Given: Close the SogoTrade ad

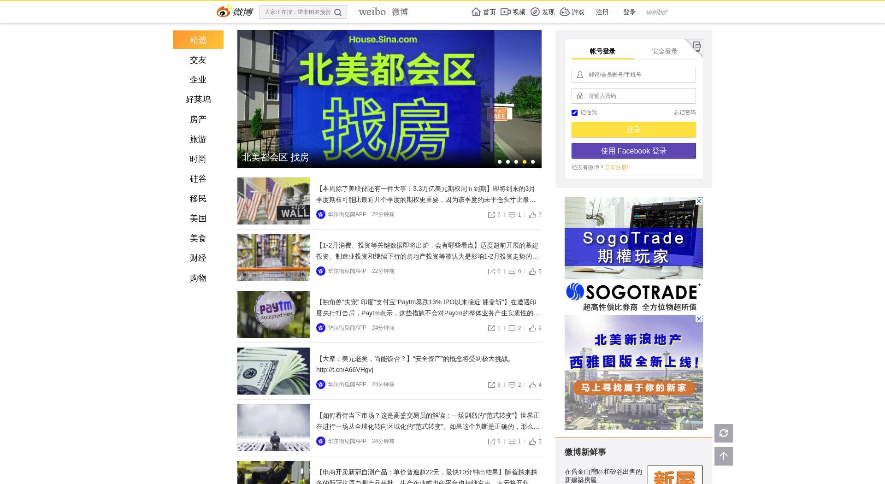Looking at the screenshot, I should [699, 201].
